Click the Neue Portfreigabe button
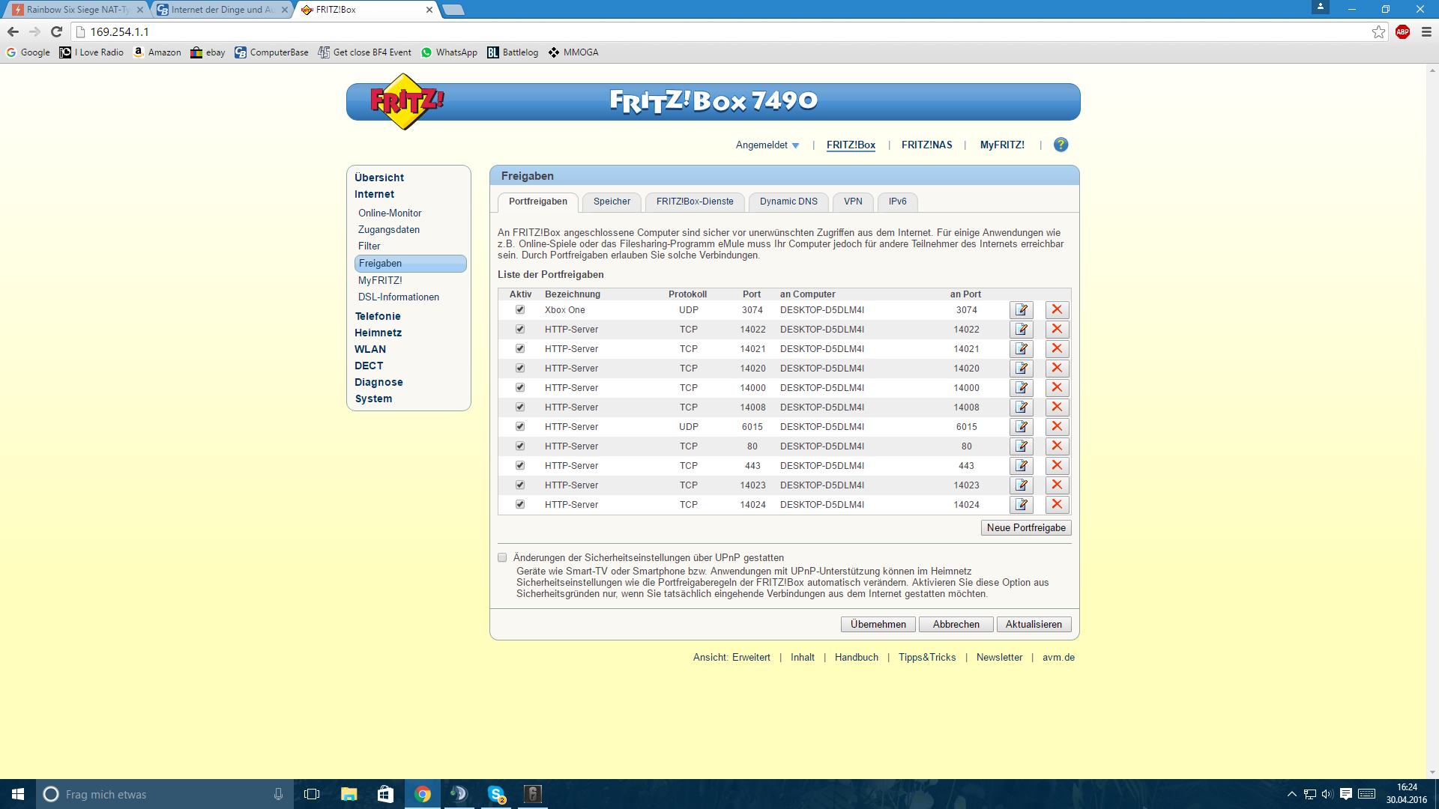Image resolution: width=1439 pixels, height=809 pixels. [x=1025, y=528]
